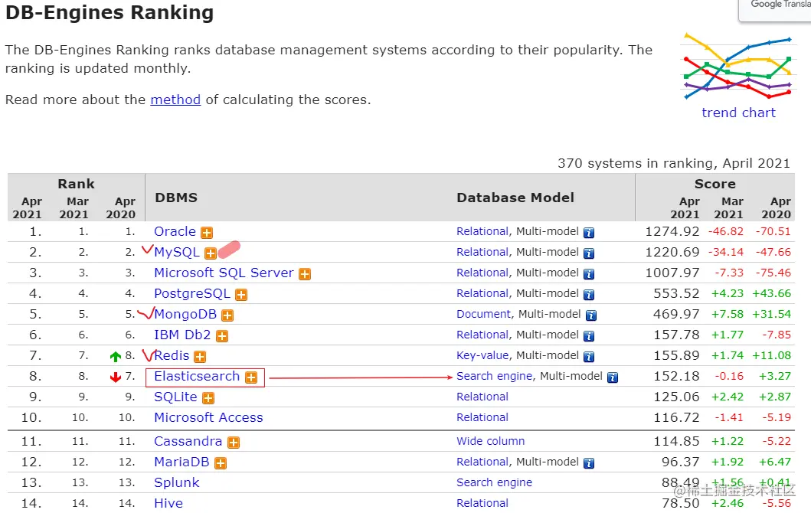Click Relational model link in Oracle row
Screen dimensions: 811x513
(x=482, y=231)
